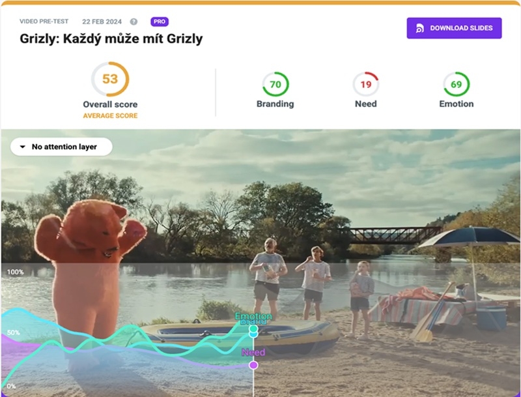Select the Branding score 70 circle
This screenshot has width=521, height=397.
point(275,85)
